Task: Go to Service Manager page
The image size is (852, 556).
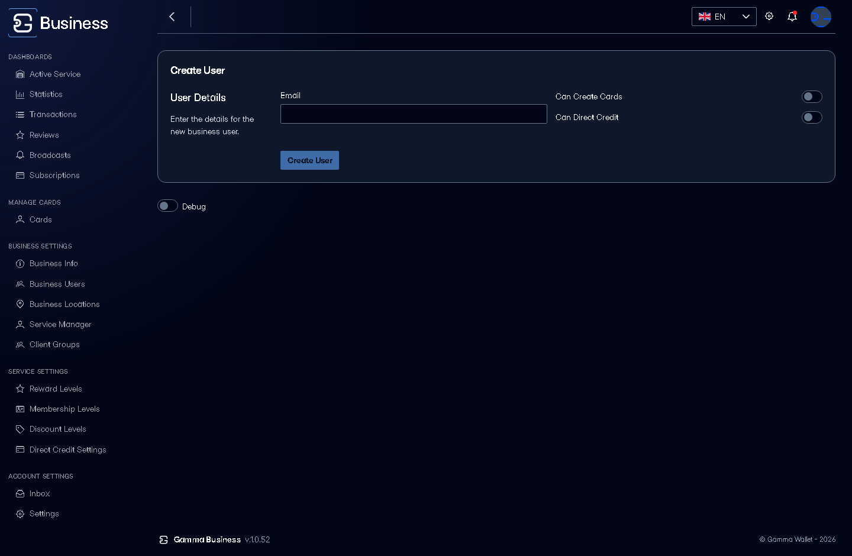Action: 60,324
